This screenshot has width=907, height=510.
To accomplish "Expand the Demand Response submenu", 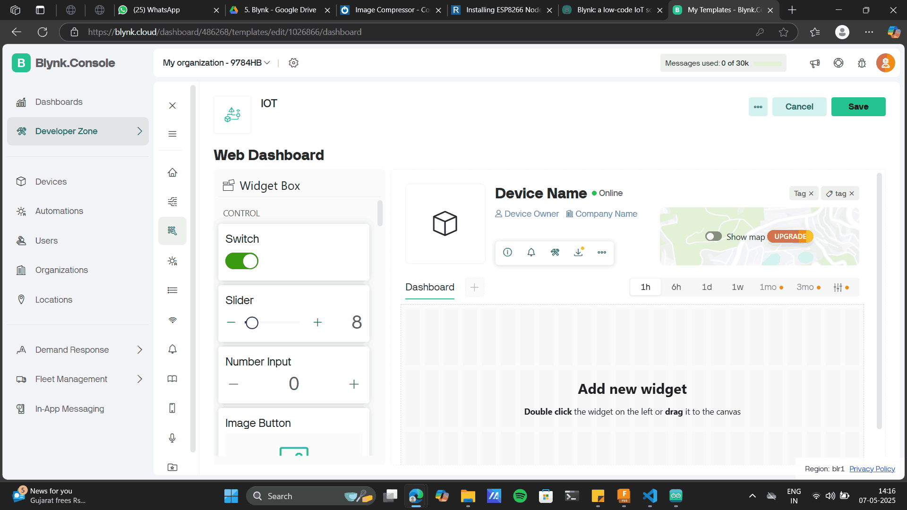I will coord(139,350).
